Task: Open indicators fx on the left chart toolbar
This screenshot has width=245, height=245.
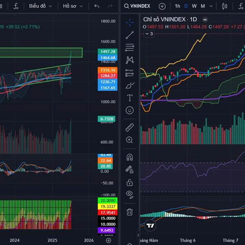Action: pos(16,6)
